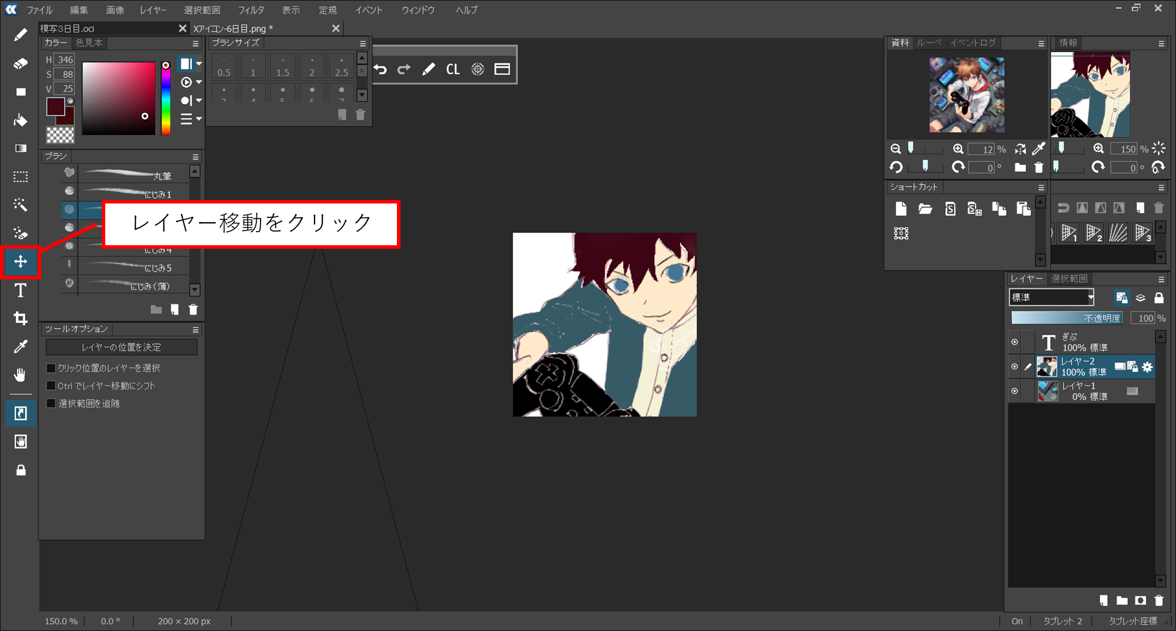Image resolution: width=1176 pixels, height=631 pixels.
Task: Select the Crop tool
Action: [21, 318]
